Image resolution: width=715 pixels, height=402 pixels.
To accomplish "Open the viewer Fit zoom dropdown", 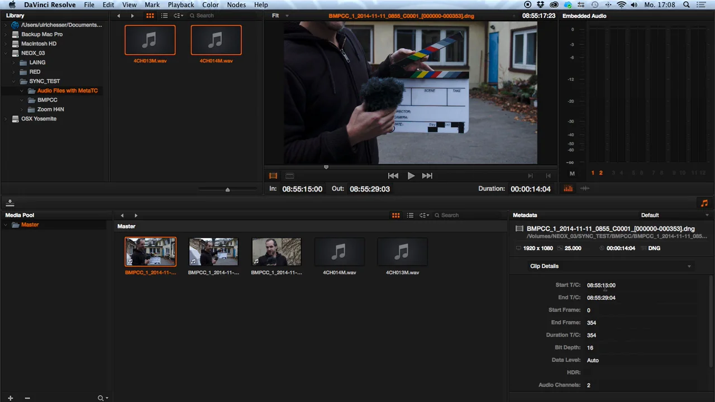I will point(280,16).
